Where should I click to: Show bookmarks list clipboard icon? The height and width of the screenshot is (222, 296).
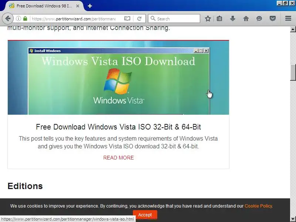coord(219,18)
